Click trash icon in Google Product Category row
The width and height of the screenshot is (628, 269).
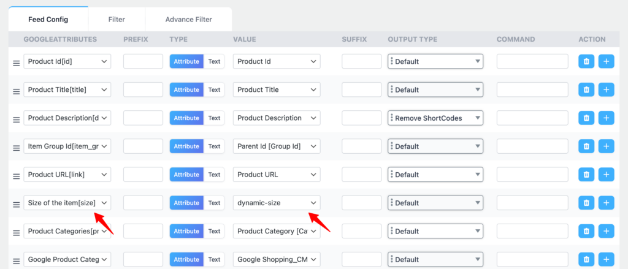[x=586, y=259]
